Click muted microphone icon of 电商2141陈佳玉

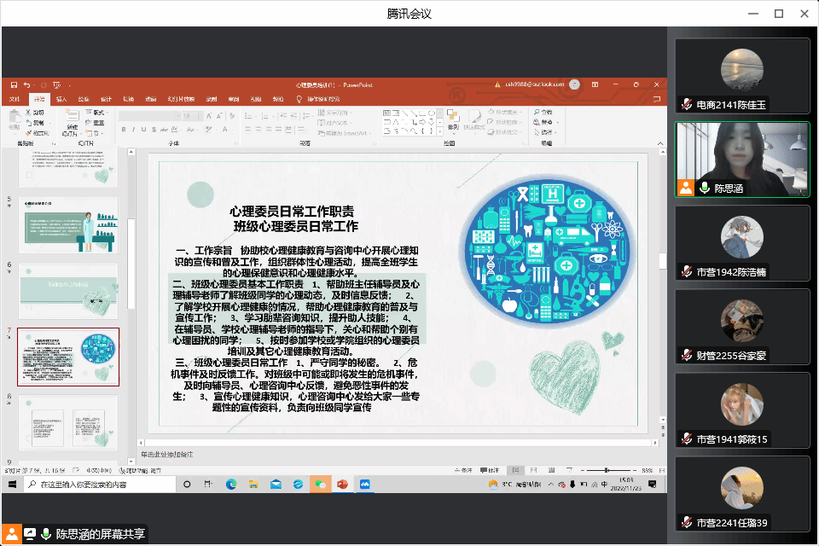coord(686,105)
